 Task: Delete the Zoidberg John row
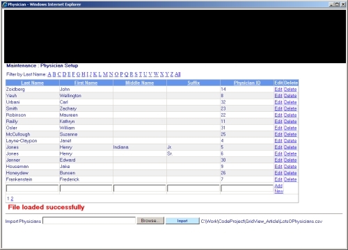290,90
